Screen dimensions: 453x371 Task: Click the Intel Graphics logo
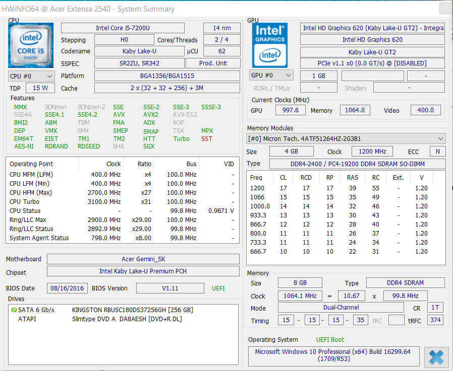pos(270,45)
